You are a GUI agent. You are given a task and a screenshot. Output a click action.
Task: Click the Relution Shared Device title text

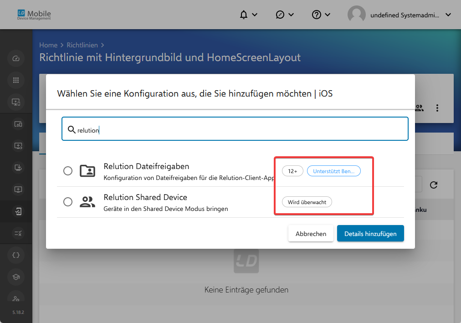145,197
